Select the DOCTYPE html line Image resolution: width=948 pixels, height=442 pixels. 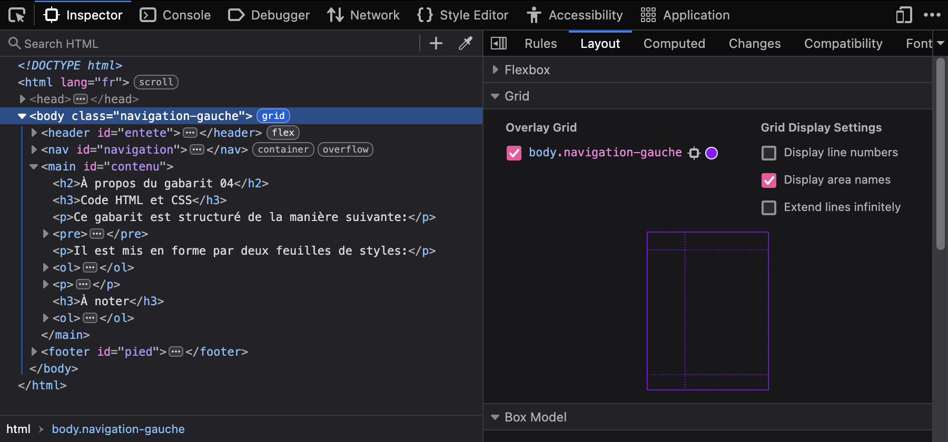[70, 65]
